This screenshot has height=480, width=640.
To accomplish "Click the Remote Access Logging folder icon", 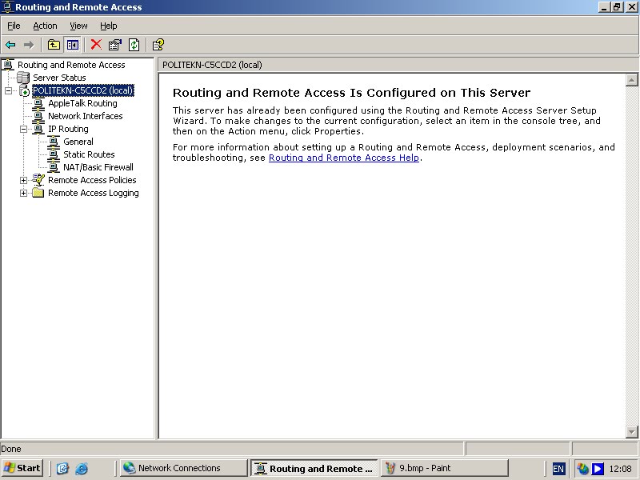I will (38, 193).
